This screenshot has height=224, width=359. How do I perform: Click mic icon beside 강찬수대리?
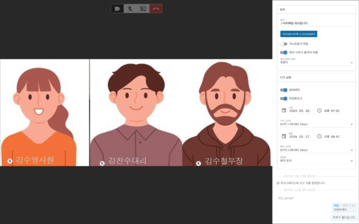[x=102, y=163]
